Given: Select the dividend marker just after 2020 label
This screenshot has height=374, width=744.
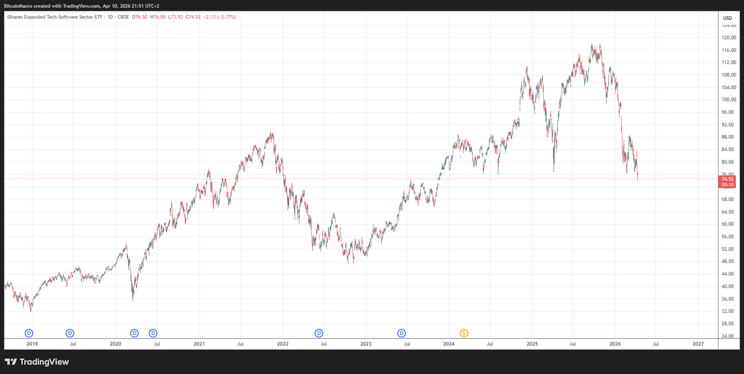Looking at the screenshot, I should click(135, 333).
